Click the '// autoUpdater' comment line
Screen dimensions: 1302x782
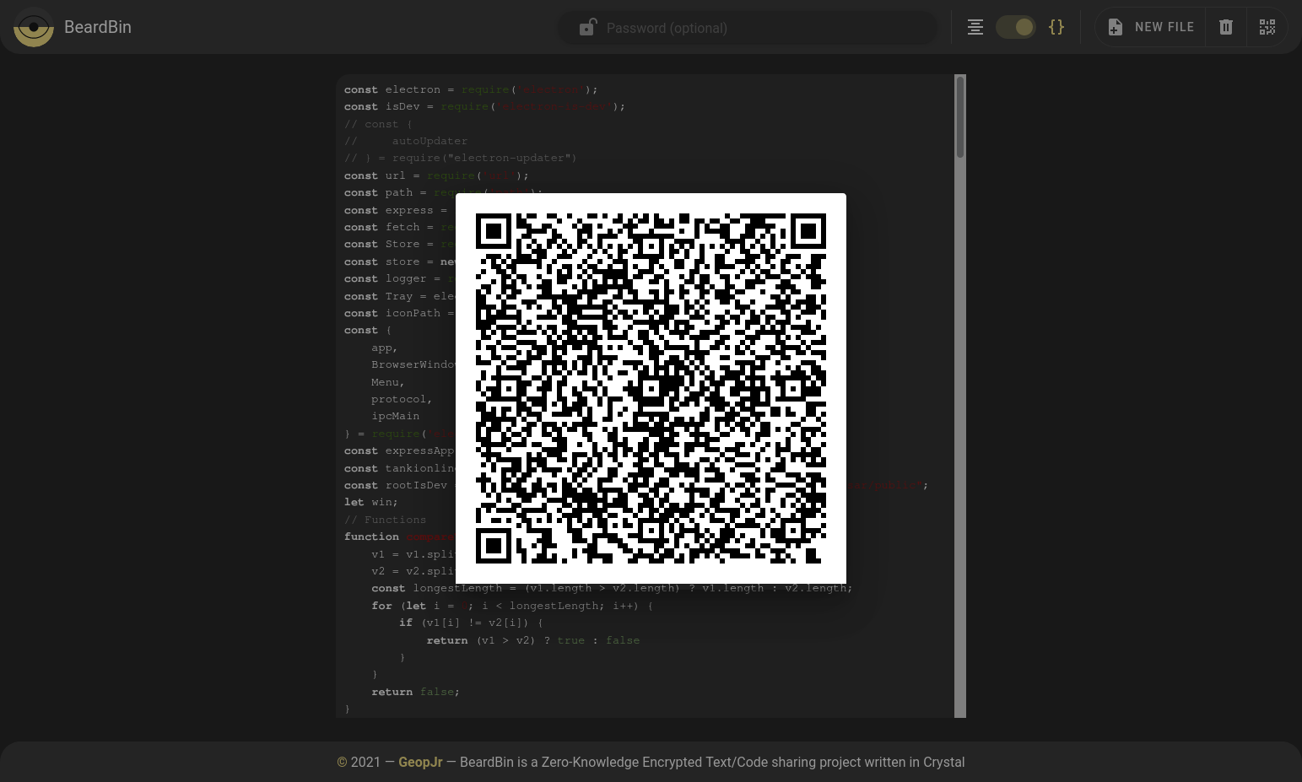[x=406, y=141]
